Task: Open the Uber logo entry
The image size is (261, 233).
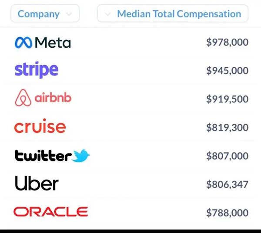Action: [37, 183]
